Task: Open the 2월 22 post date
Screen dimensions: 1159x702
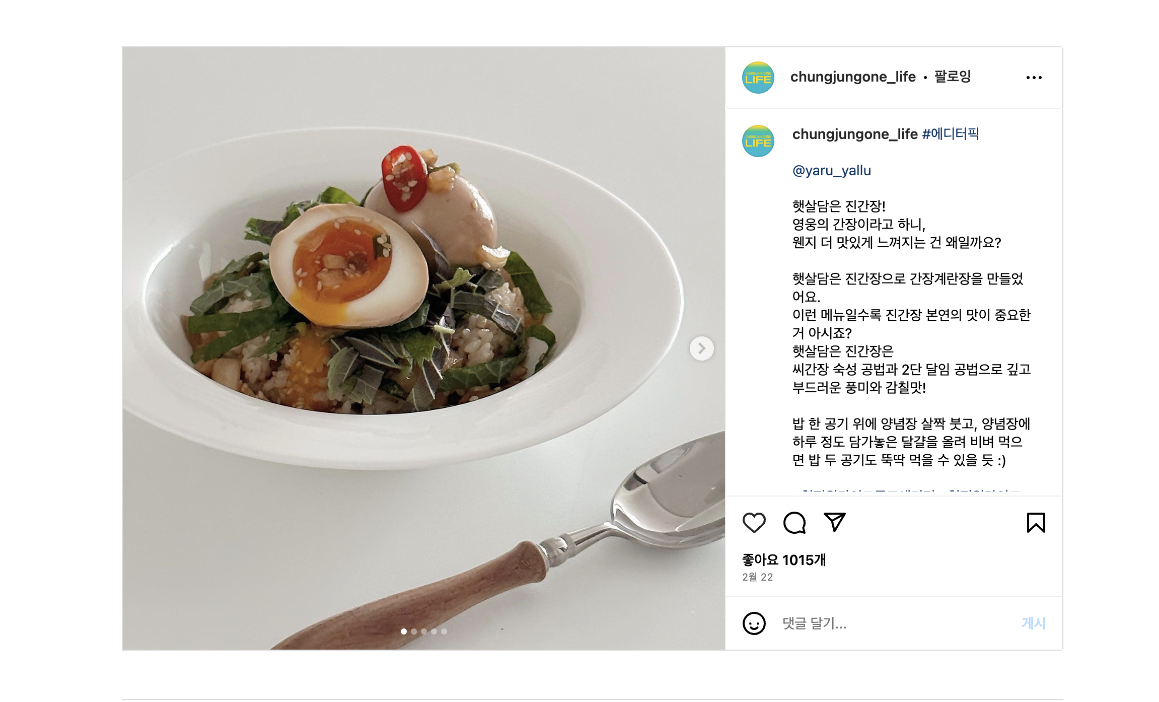Action: pos(757,577)
